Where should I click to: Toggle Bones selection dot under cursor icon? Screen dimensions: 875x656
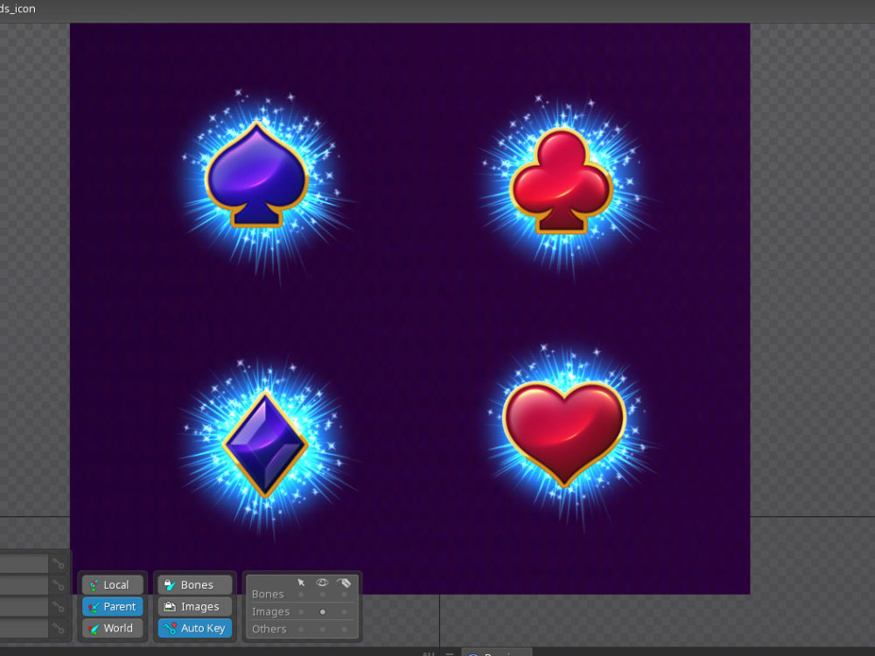(301, 595)
